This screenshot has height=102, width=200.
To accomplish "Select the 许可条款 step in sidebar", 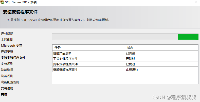I will (7, 33).
